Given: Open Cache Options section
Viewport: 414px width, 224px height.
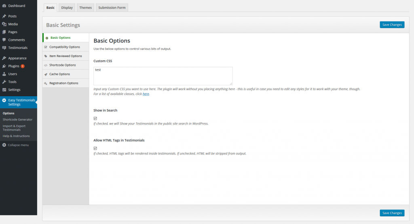Looking at the screenshot, I should (x=59, y=74).
